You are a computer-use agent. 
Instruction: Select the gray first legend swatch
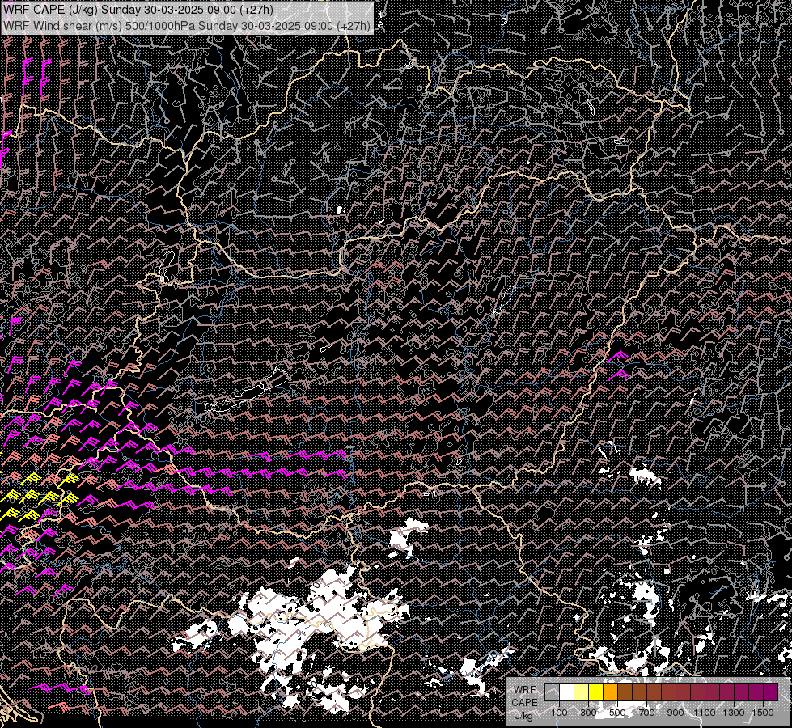click(x=552, y=692)
